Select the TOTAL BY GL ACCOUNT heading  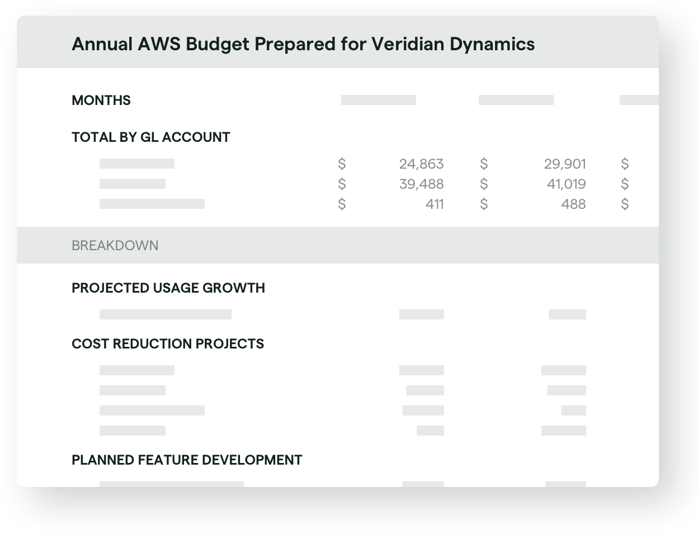tap(151, 137)
